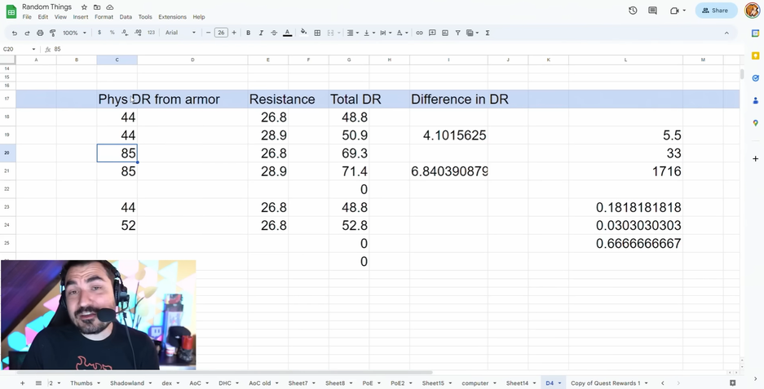Select the cell containing 4.1015625

(448, 135)
